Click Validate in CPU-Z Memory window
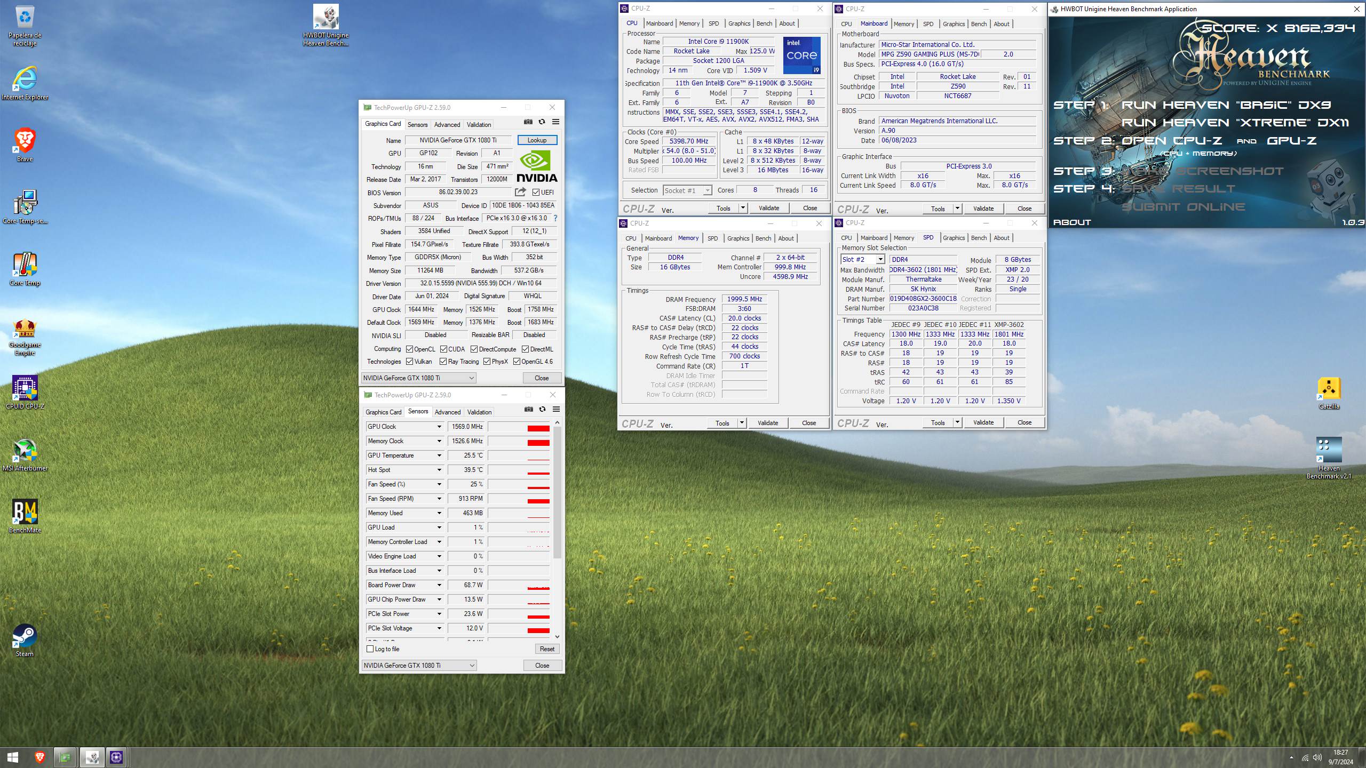Viewport: 1366px width, 768px height. (768, 423)
